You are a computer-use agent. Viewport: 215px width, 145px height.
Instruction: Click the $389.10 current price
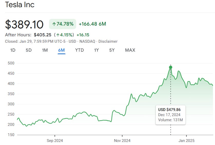(24, 25)
